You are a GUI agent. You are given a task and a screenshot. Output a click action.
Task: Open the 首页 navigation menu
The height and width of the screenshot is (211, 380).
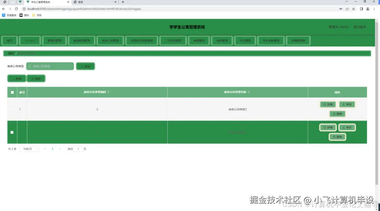(10, 40)
